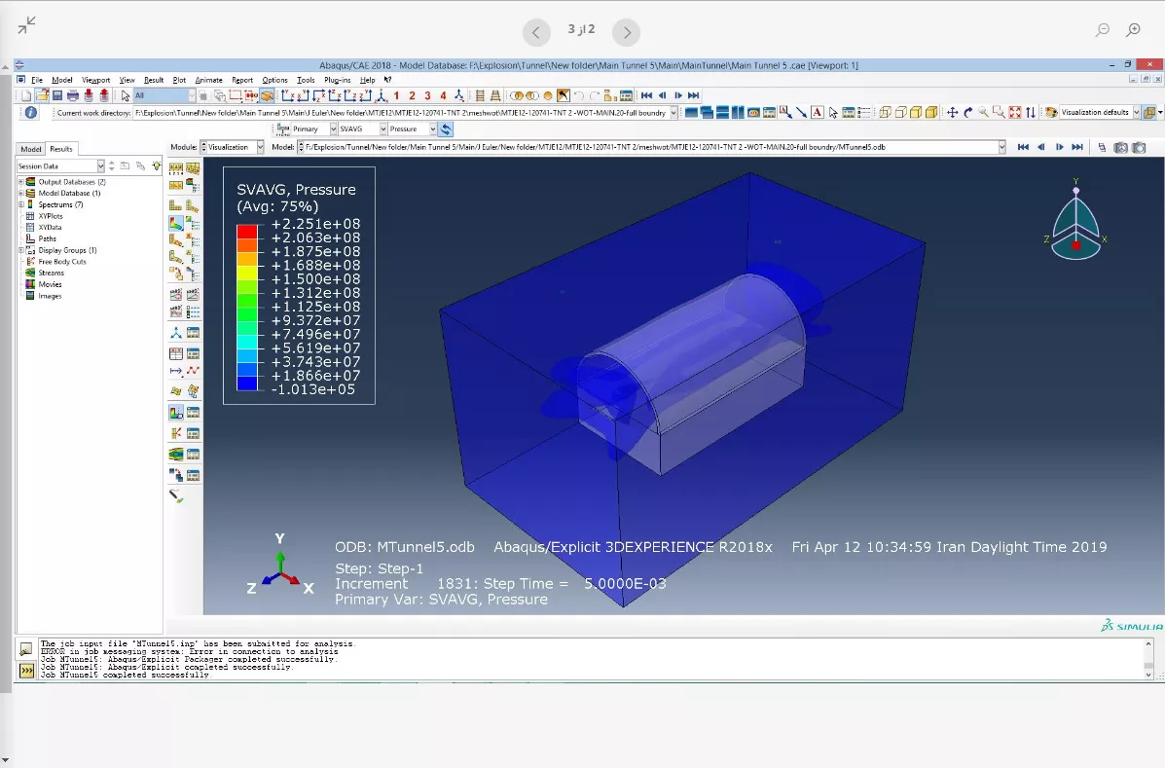Click the yellow swatch in the pressure legend

[x=247, y=273]
